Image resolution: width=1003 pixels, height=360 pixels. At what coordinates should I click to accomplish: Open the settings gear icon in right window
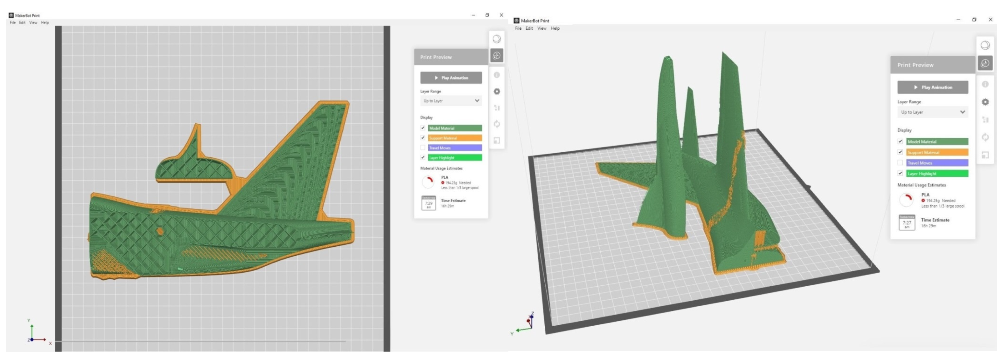(x=985, y=102)
